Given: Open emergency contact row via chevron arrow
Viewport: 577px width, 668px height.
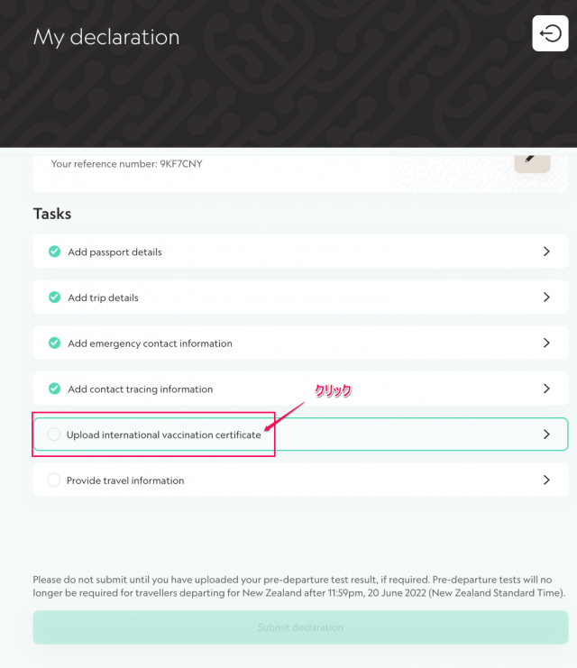Looking at the screenshot, I should (x=546, y=343).
